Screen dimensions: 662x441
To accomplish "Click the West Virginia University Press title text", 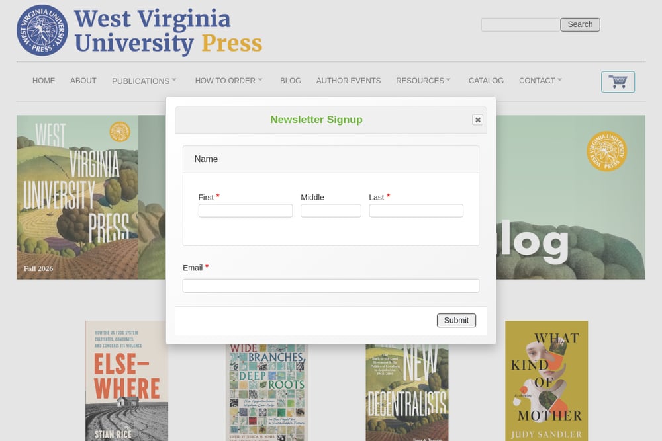I will (x=168, y=31).
